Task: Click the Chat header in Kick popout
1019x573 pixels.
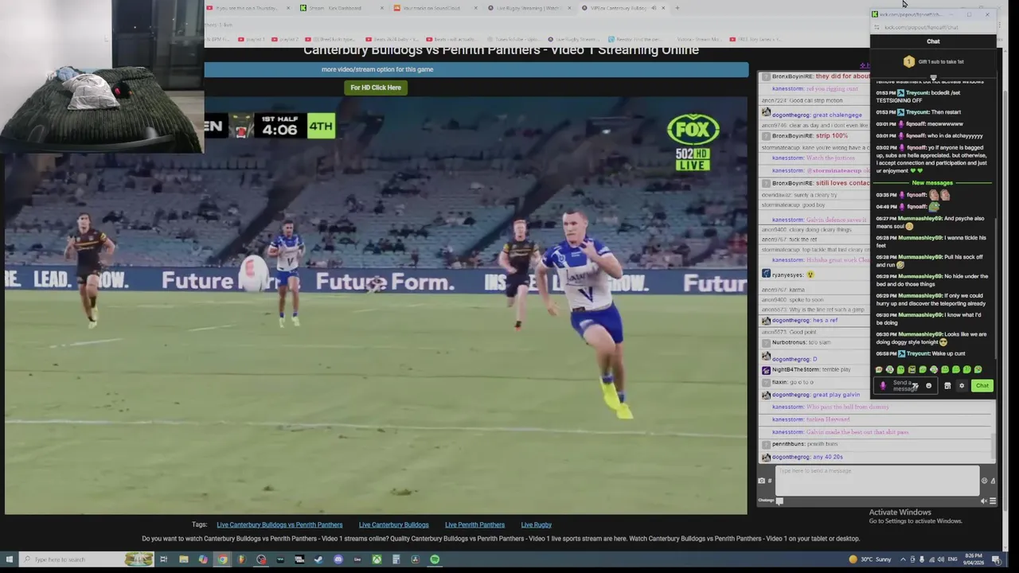Action: pos(933,41)
